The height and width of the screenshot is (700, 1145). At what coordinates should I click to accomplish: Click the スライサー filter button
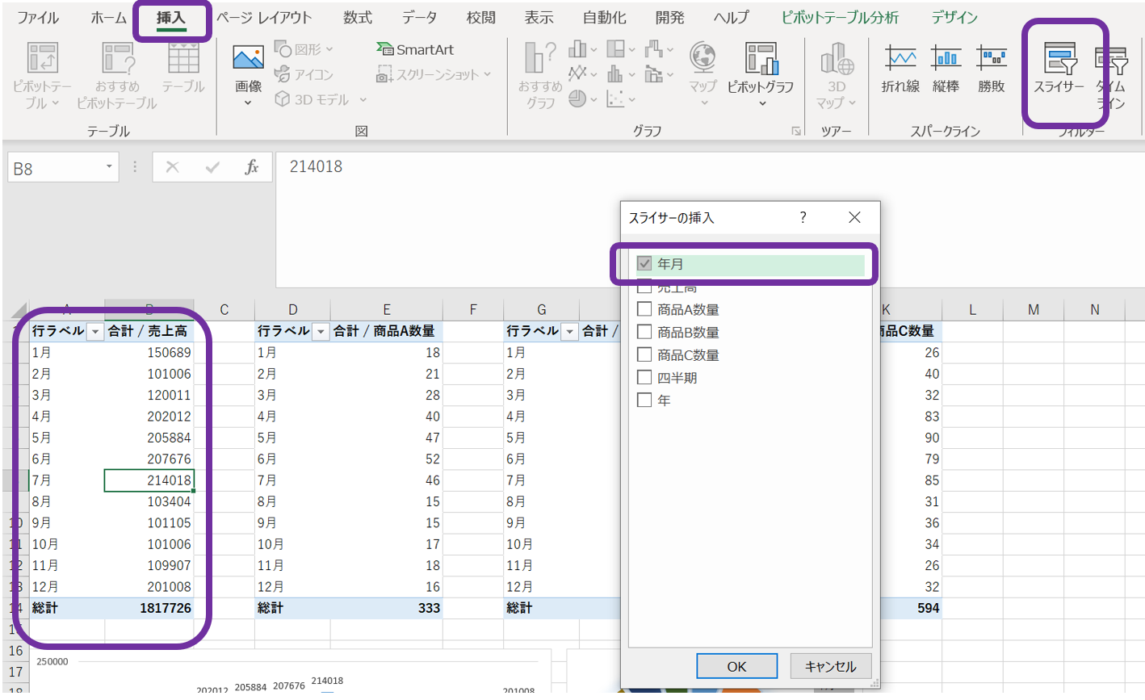pyautogui.click(x=1059, y=69)
